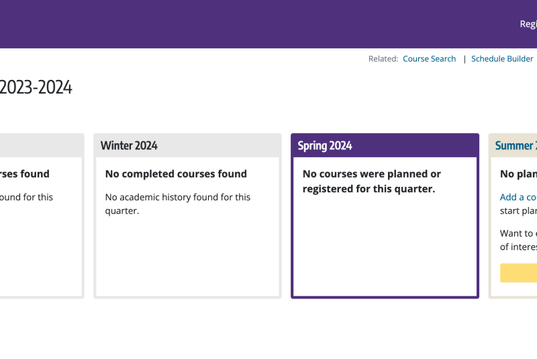This screenshot has height=359, width=537.
Task: Click 'No courses were planned or registered' message
Action: coord(372,182)
